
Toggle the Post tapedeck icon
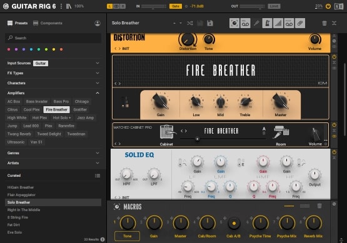click(289, 23)
